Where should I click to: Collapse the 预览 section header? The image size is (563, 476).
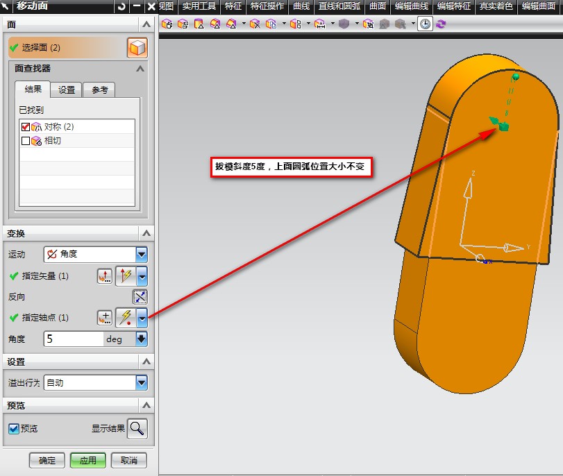(146, 405)
